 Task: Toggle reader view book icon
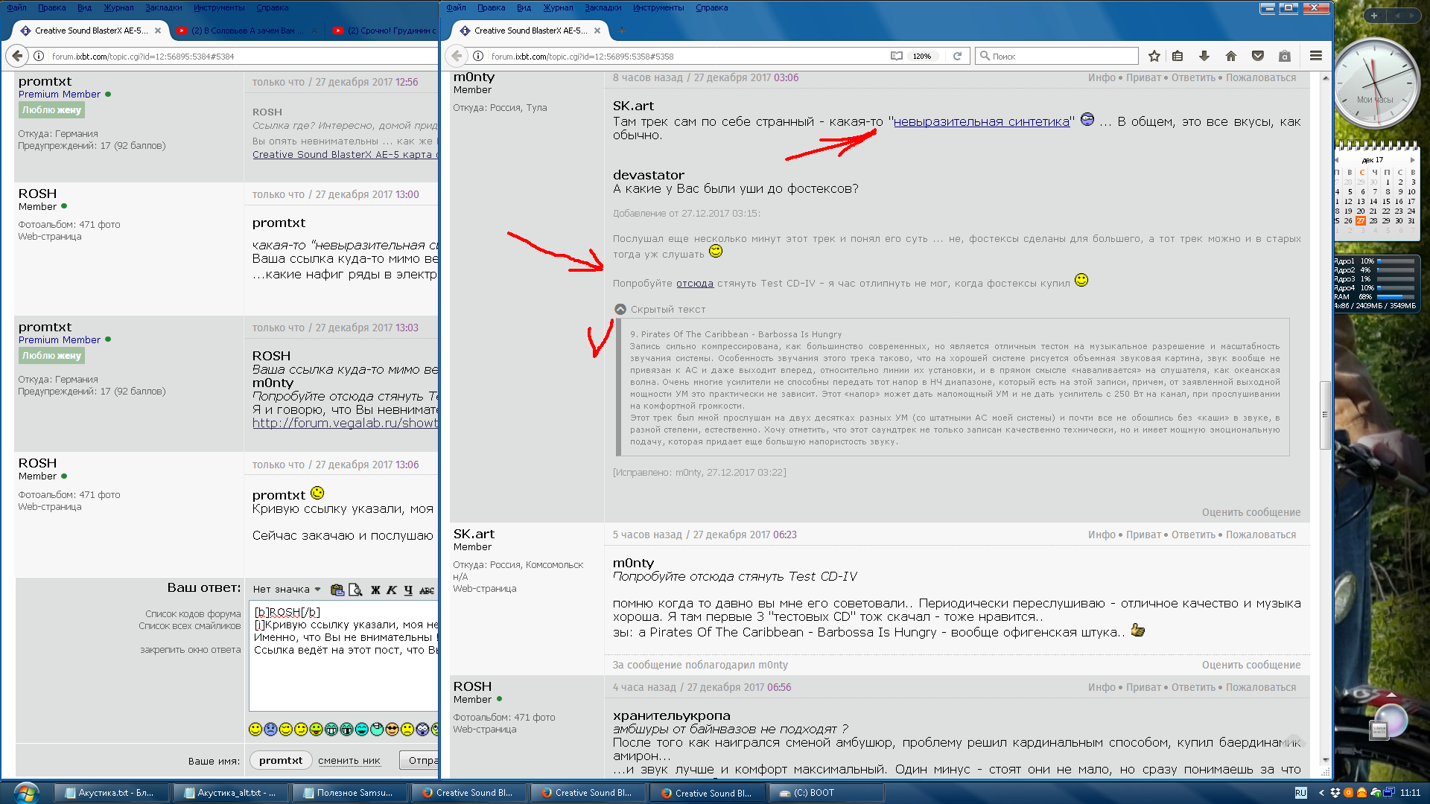point(897,56)
